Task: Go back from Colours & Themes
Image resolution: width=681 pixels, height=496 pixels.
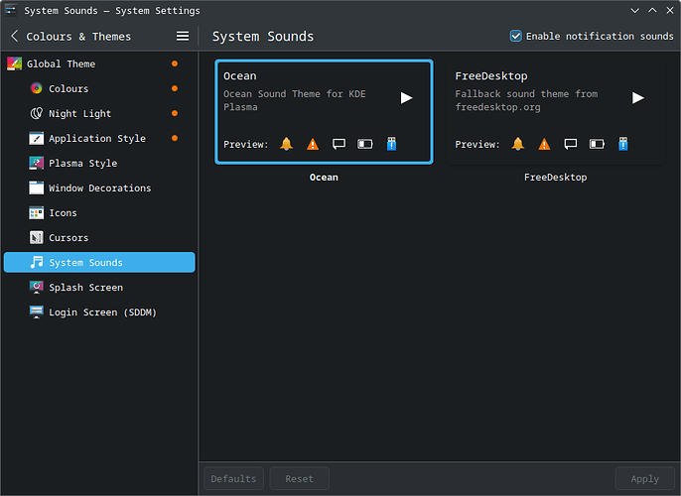Action: point(14,36)
